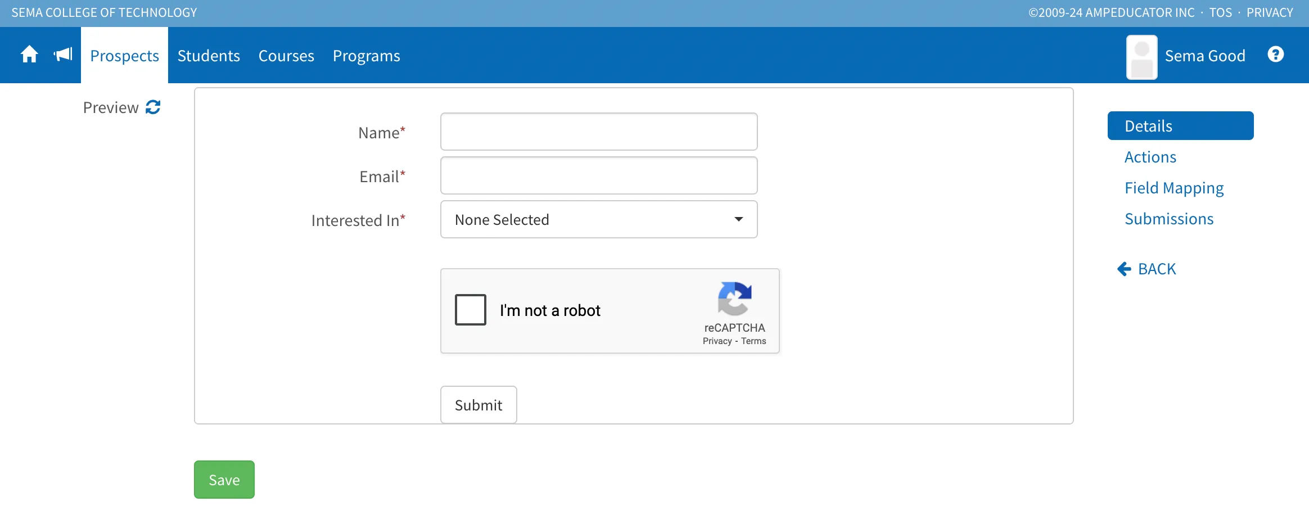Refresh the form preview
1309x515 pixels.
[153, 107]
